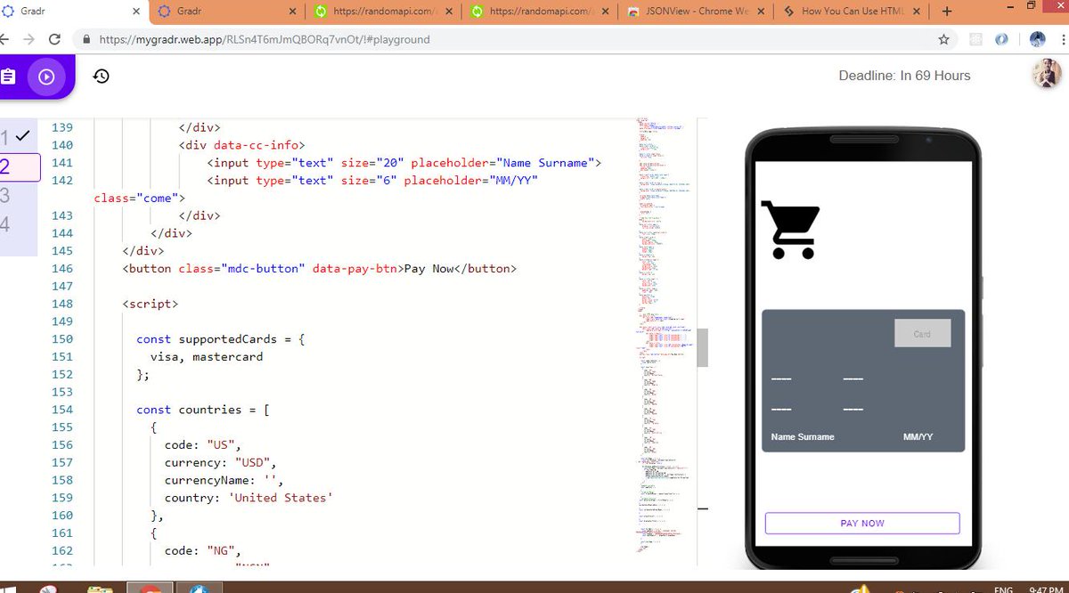Select step 1 with the checkmark
The width and height of the screenshot is (1069, 593).
(x=19, y=136)
